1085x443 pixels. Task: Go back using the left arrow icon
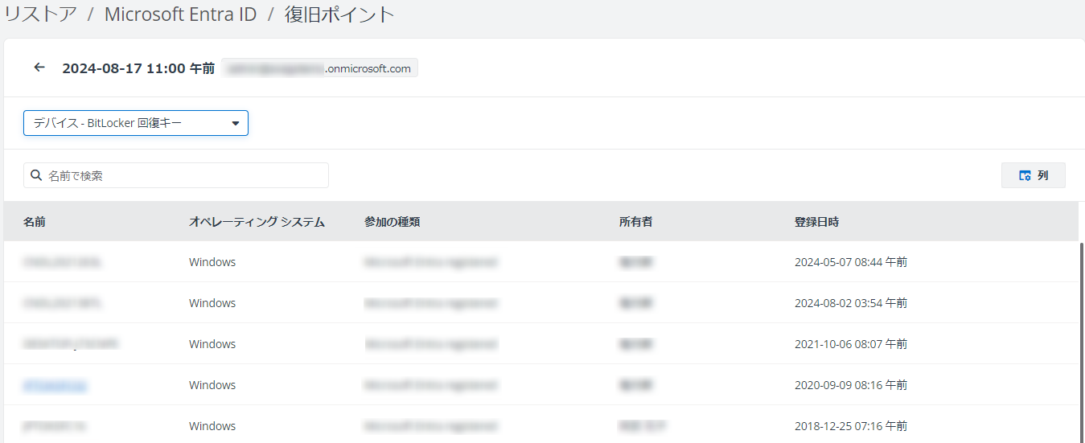click(39, 68)
